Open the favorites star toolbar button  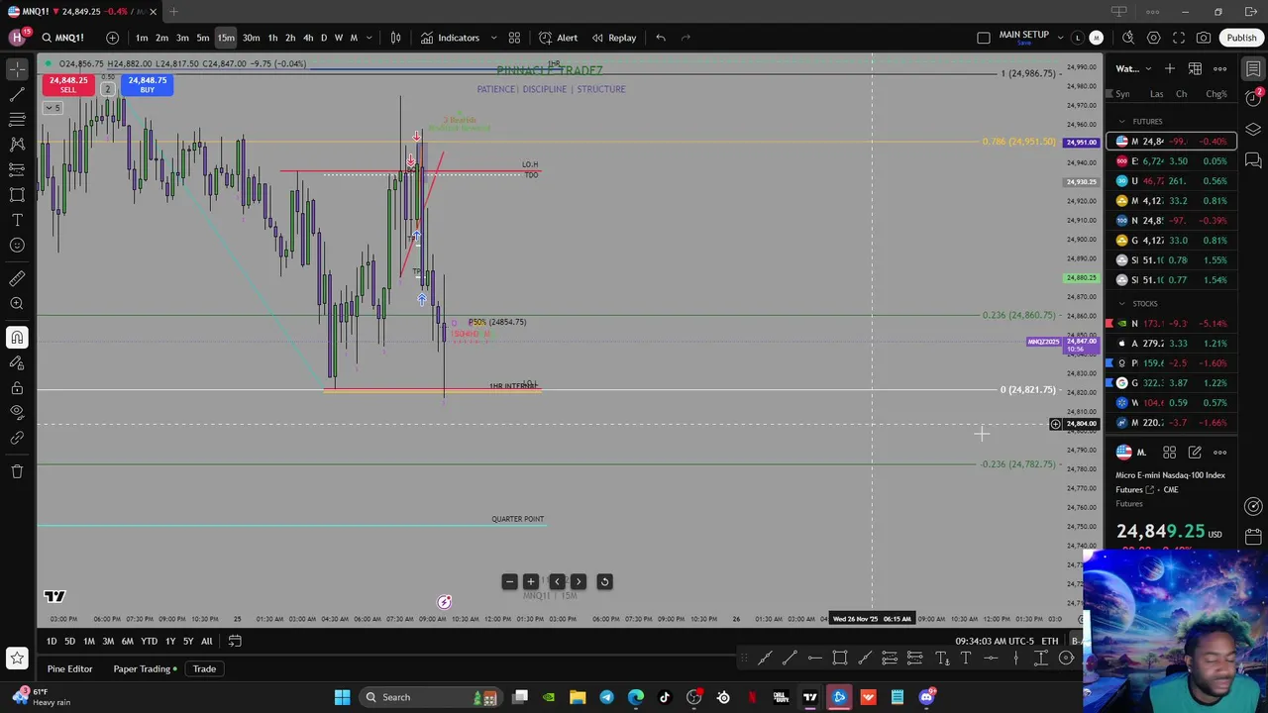pos(17,658)
